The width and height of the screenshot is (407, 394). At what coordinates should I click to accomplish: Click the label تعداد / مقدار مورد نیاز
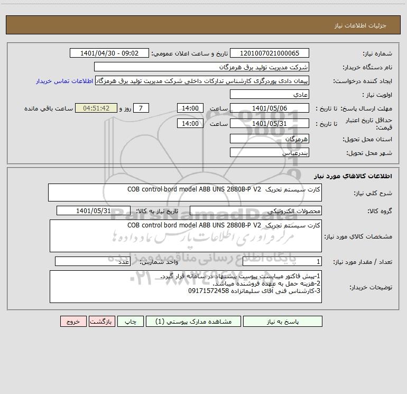363,262
